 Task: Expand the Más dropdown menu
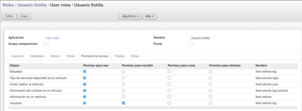149,16
